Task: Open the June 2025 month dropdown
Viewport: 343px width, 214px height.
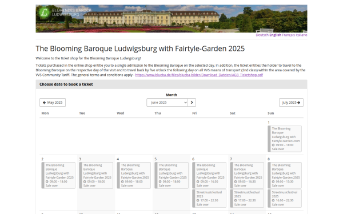Action: point(167,102)
